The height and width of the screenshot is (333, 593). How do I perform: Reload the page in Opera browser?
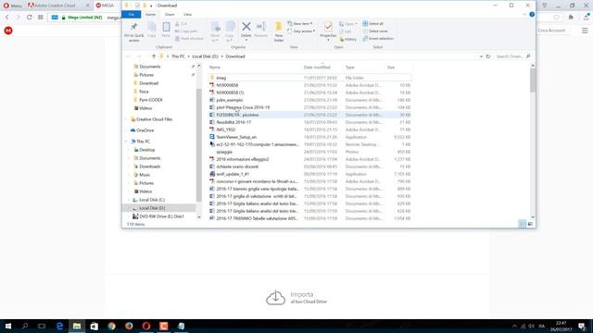(29, 18)
